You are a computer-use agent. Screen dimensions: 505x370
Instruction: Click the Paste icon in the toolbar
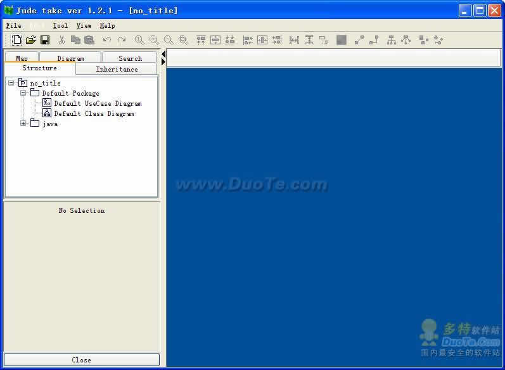coord(89,40)
